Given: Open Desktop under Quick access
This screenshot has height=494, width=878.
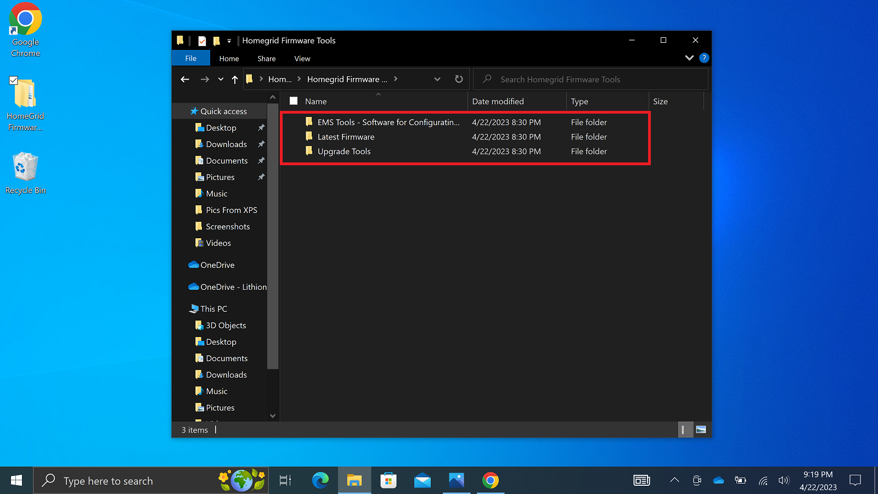Looking at the screenshot, I should 221,127.
